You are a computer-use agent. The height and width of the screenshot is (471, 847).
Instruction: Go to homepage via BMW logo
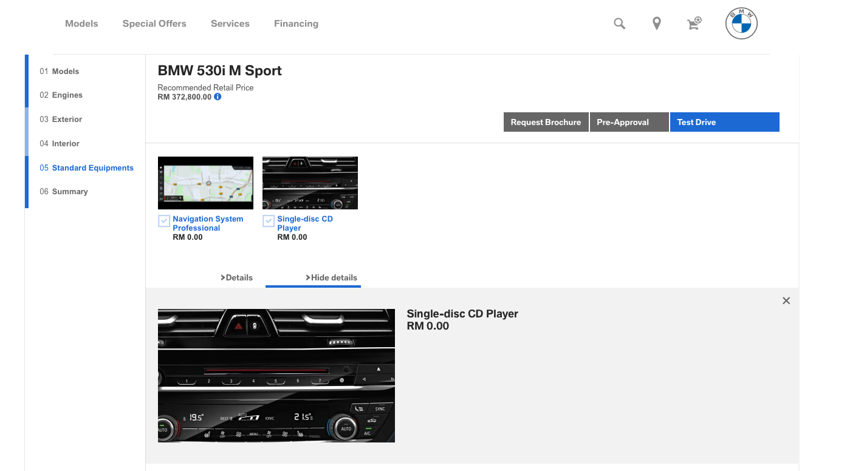point(741,24)
